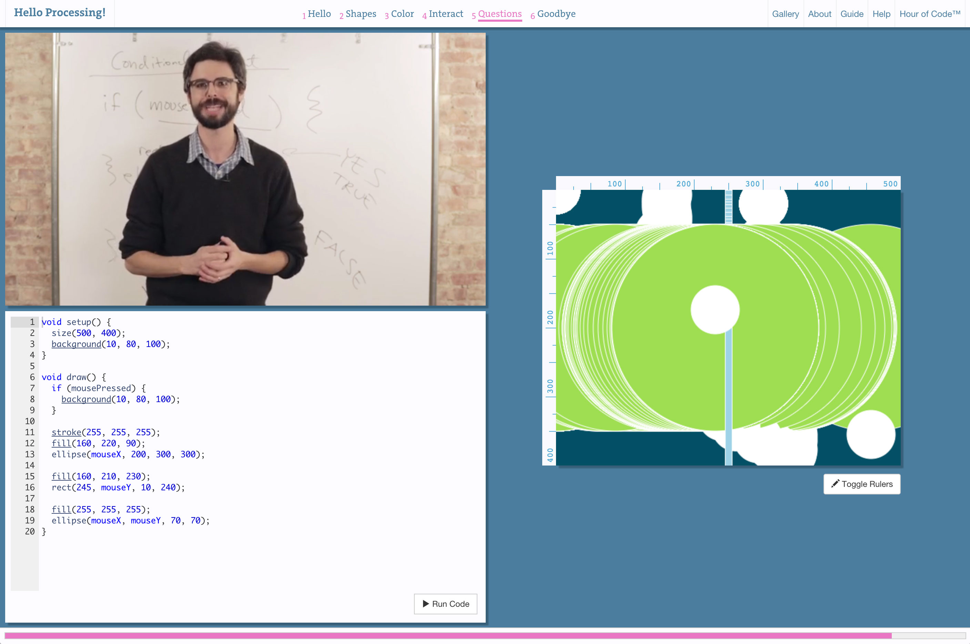Click the Help link
The image size is (970, 644).
pos(881,14)
